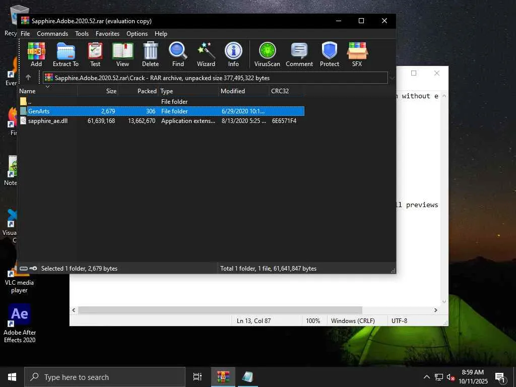This screenshot has width=516, height=387.
Task: Click the CRC32 value 6E6571F4
Action: [284, 121]
